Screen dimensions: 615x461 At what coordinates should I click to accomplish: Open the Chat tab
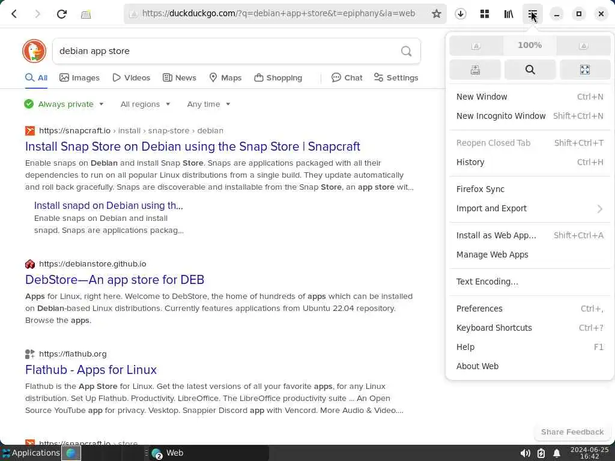pyautogui.click(x=347, y=77)
